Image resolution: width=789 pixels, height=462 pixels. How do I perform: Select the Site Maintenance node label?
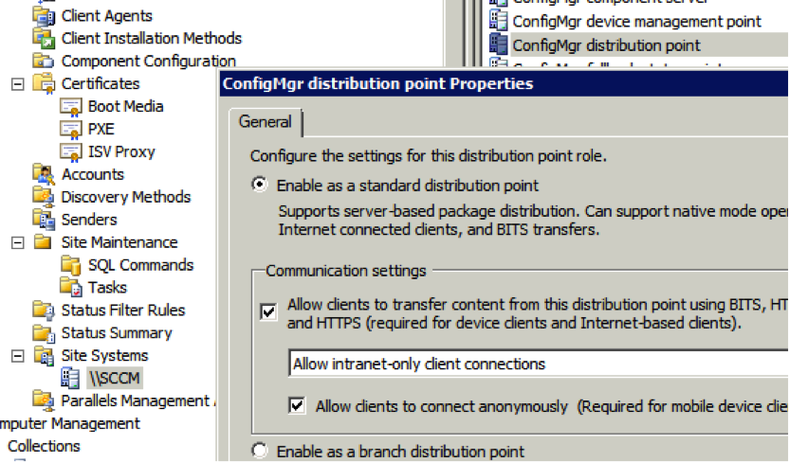119,242
